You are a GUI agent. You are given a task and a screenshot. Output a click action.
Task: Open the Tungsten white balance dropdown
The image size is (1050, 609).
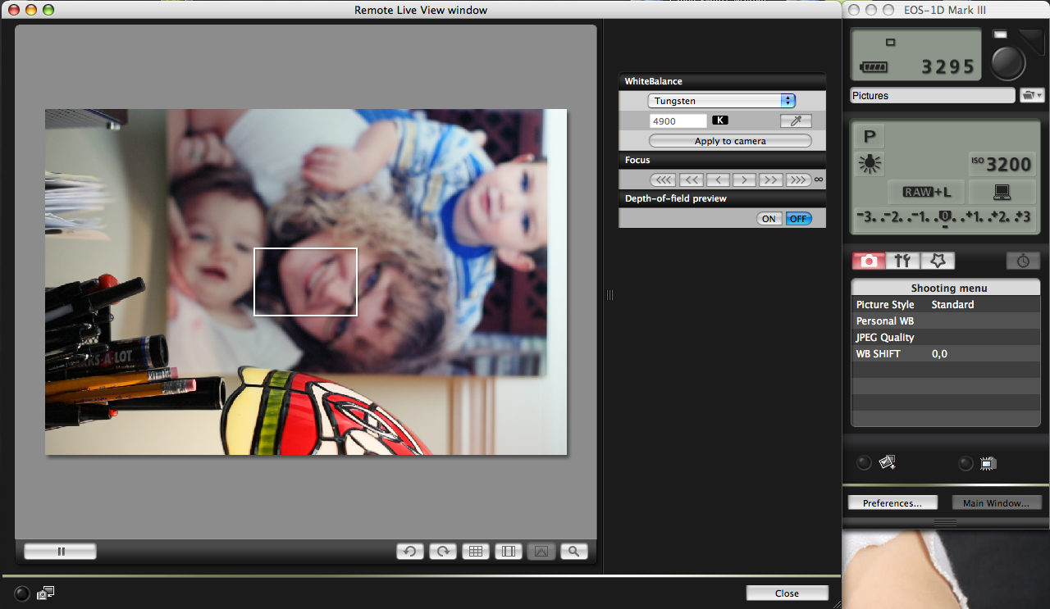coord(721,101)
